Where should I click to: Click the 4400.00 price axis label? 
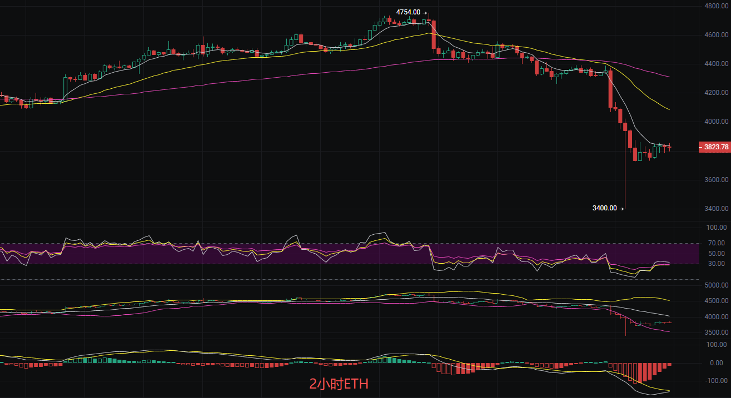pos(716,64)
